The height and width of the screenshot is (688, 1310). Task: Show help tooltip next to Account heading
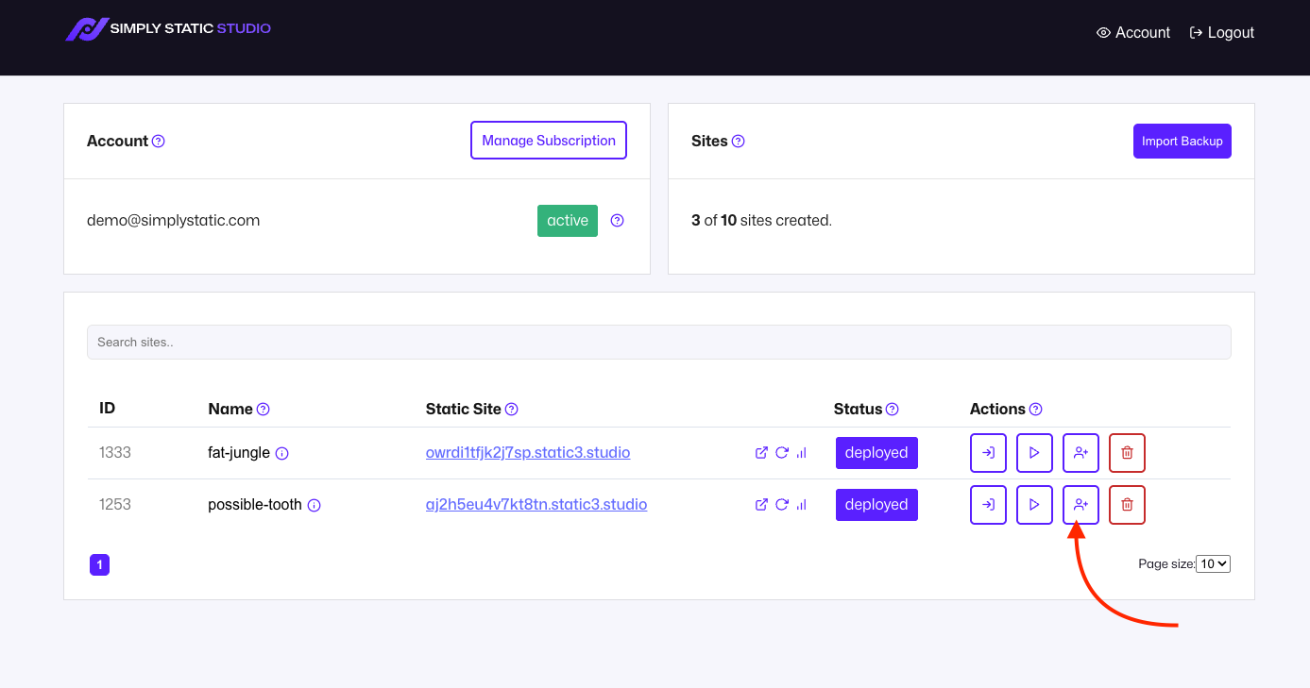pos(159,141)
